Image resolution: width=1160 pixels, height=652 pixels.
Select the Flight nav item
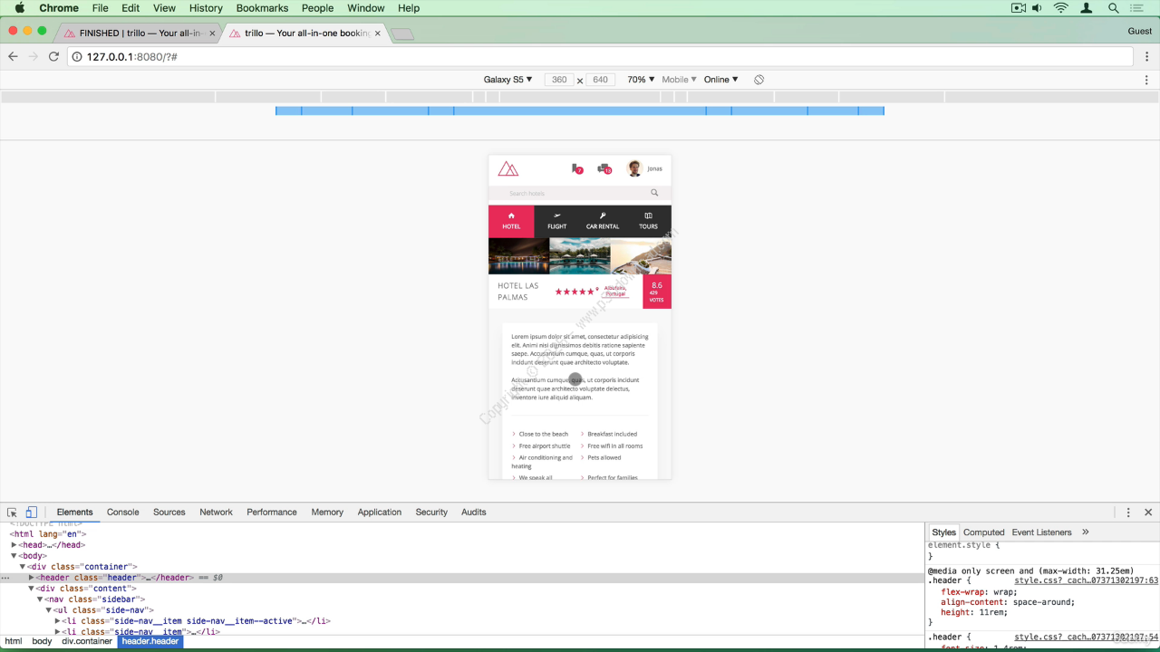click(557, 221)
